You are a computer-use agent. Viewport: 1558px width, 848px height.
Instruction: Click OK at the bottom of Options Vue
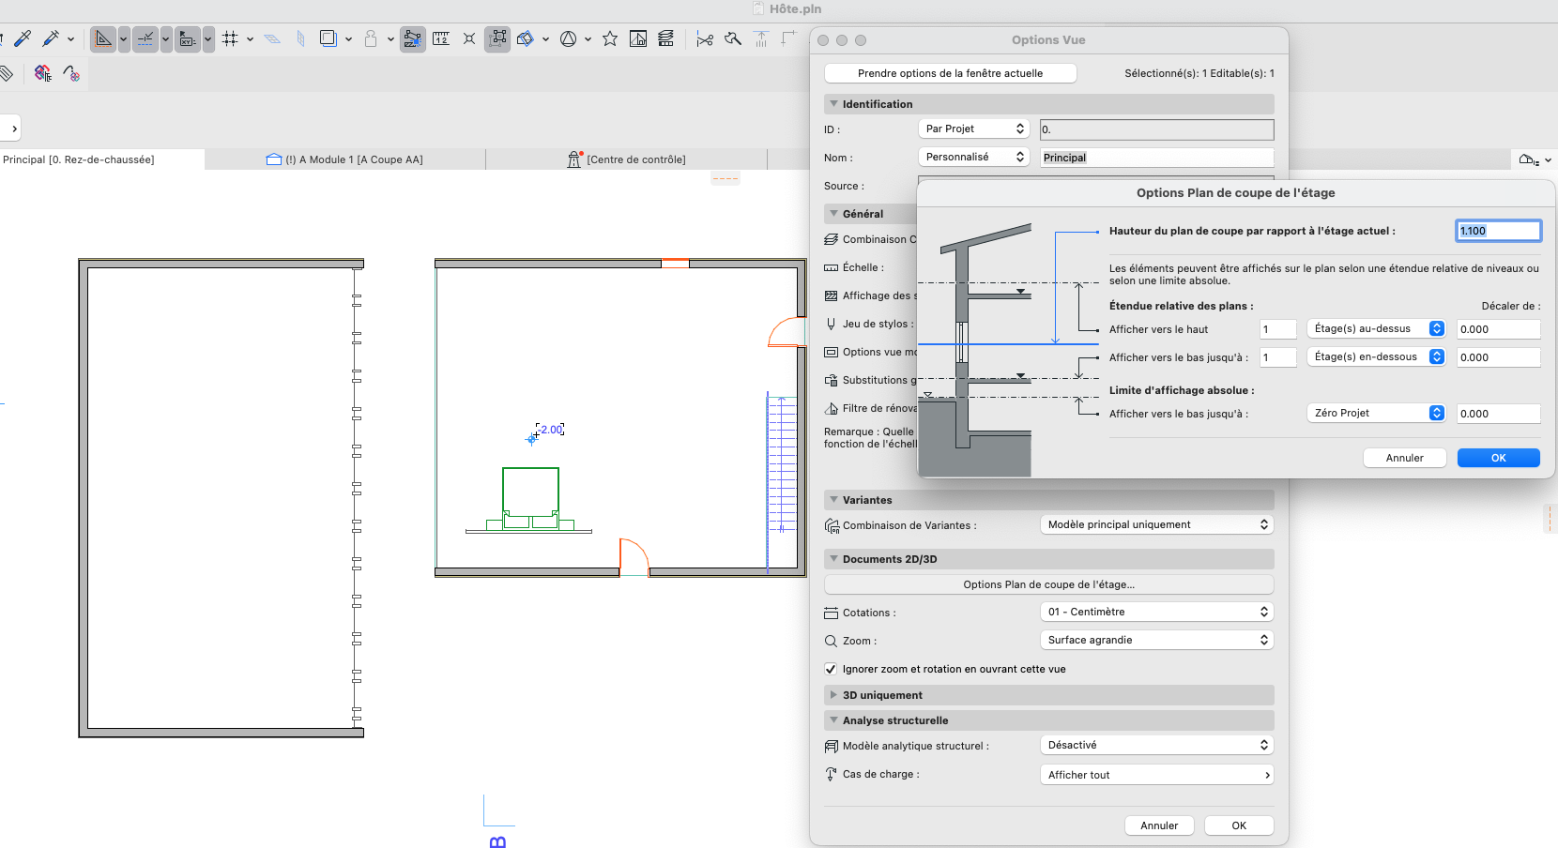1239,825
